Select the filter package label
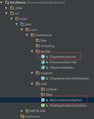The width and height of the screenshot is (94, 119). [x=49, y=95]
